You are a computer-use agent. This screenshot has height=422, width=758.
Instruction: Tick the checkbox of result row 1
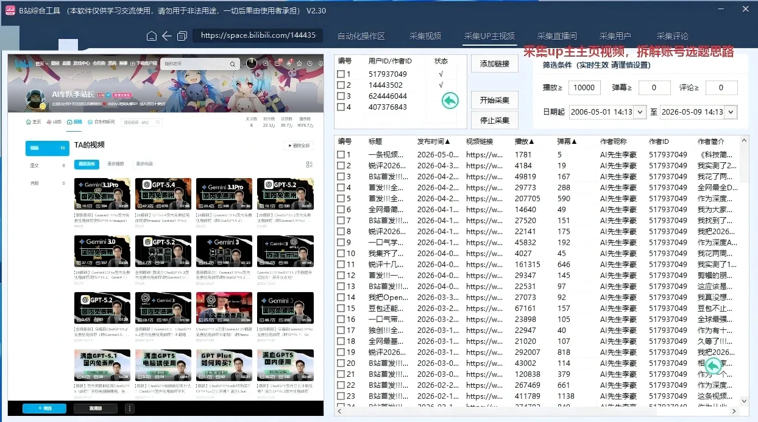coord(341,155)
